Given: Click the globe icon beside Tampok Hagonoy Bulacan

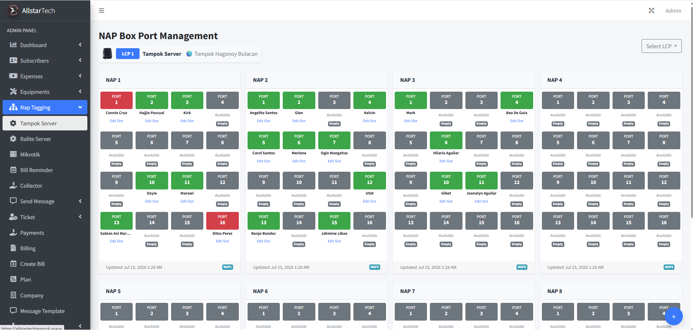Looking at the screenshot, I should (189, 54).
